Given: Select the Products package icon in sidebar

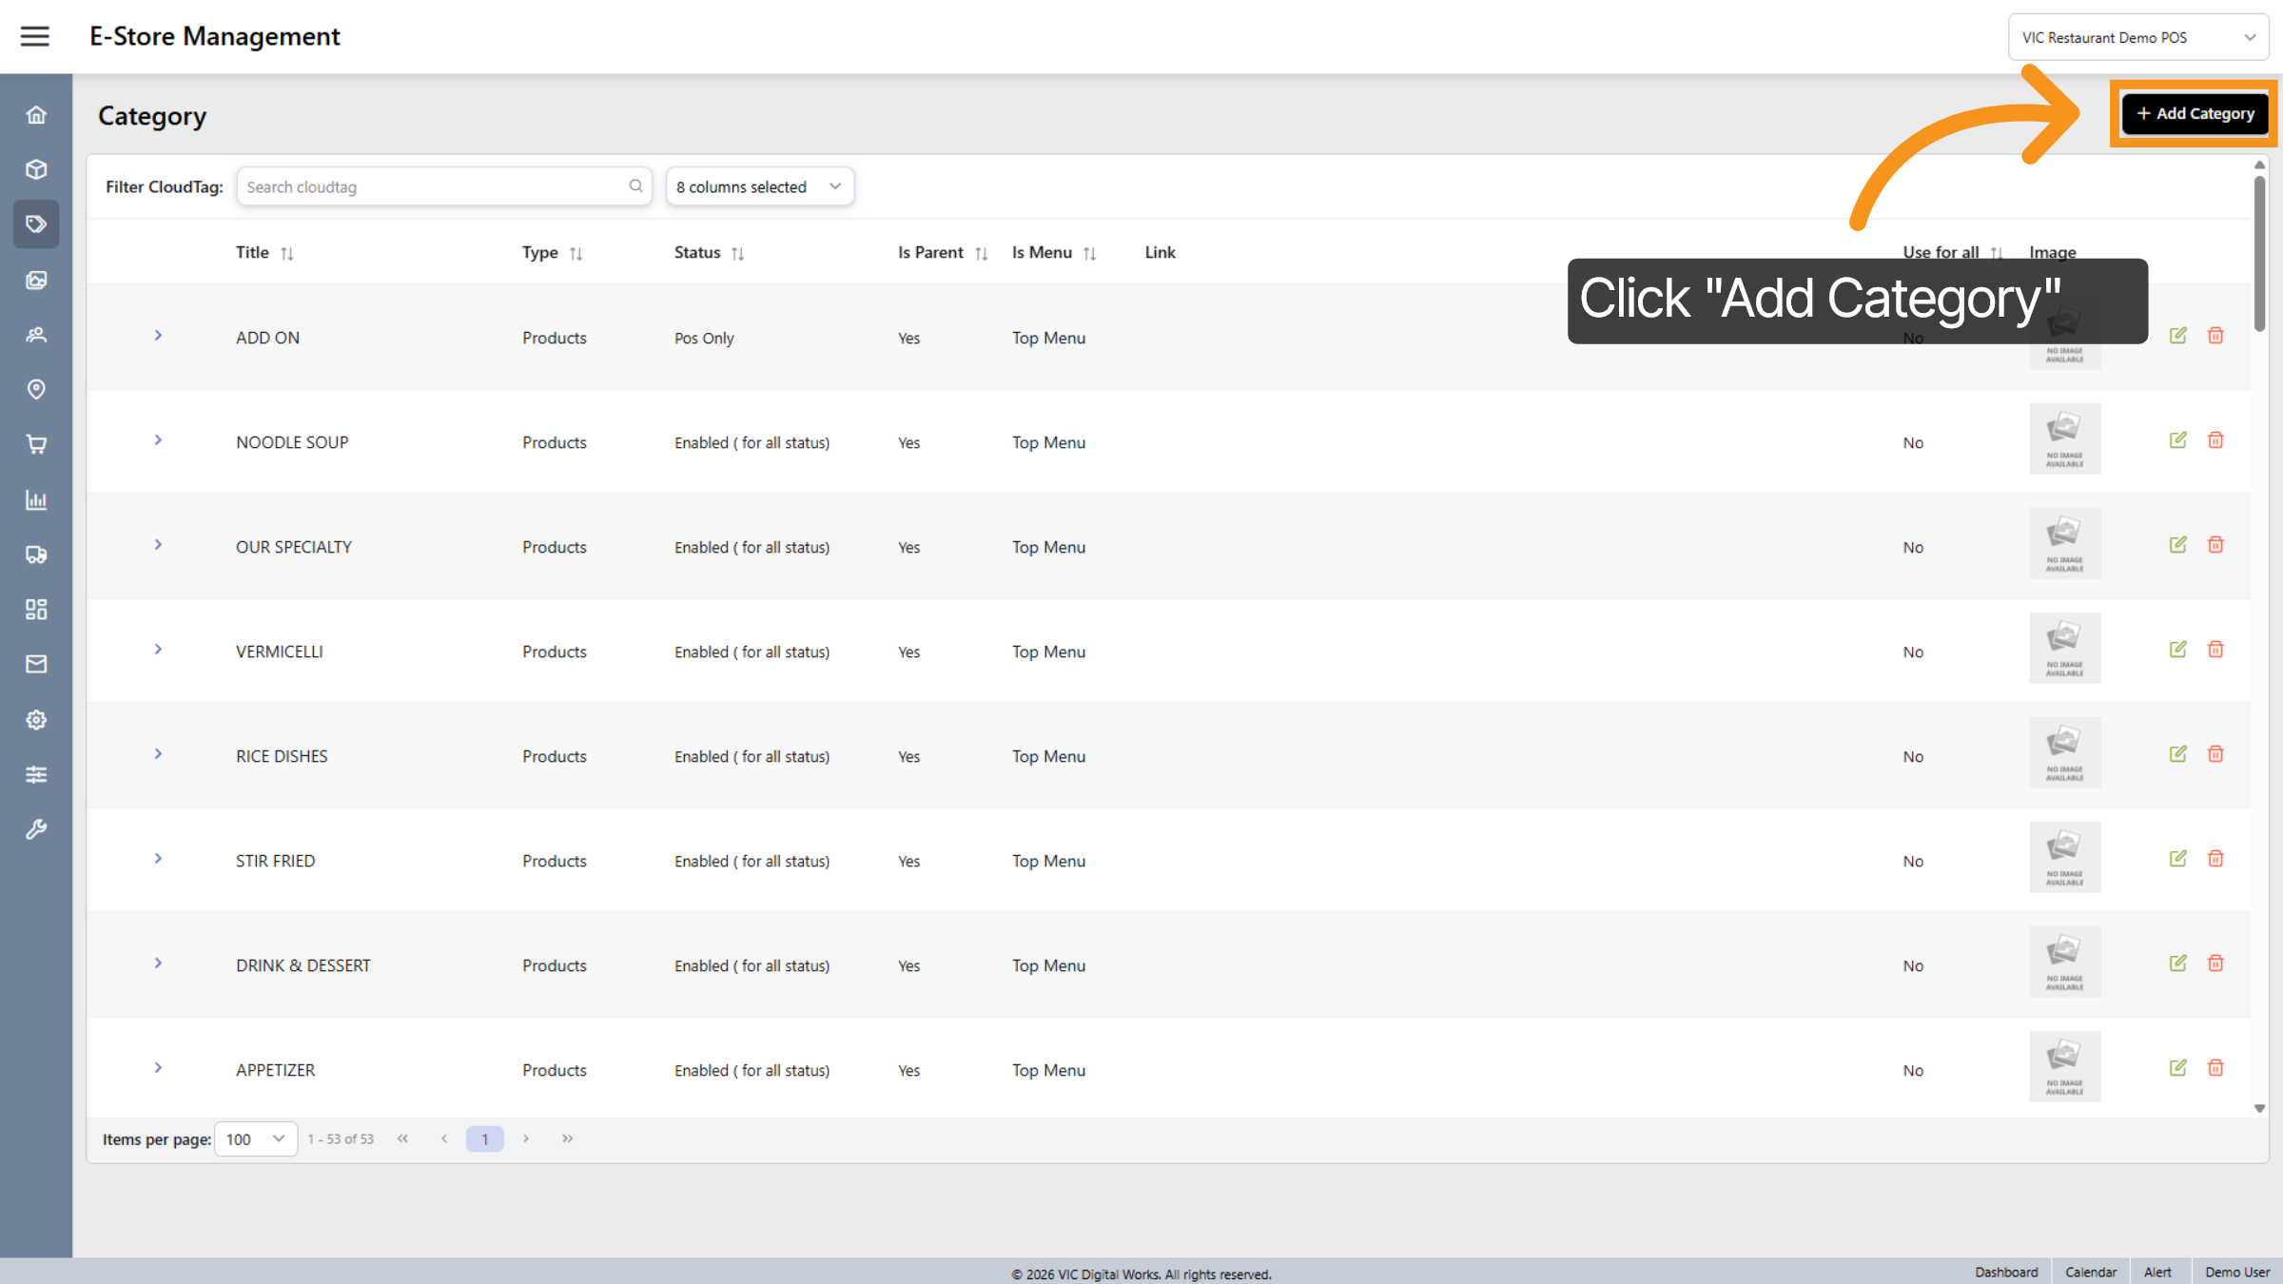Looking at the screenshot, I should tap(36, 168).
